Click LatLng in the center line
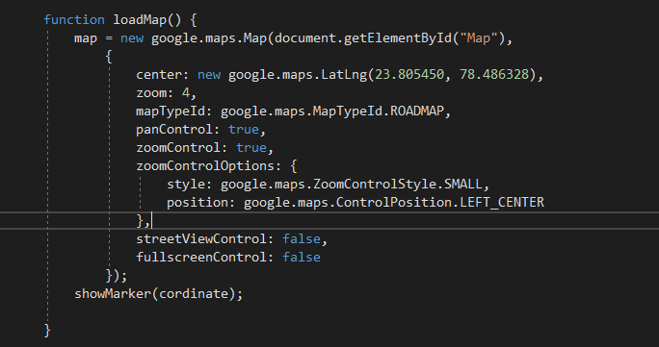The width and height of the screenshot is (659, 347). coord(344,75)
